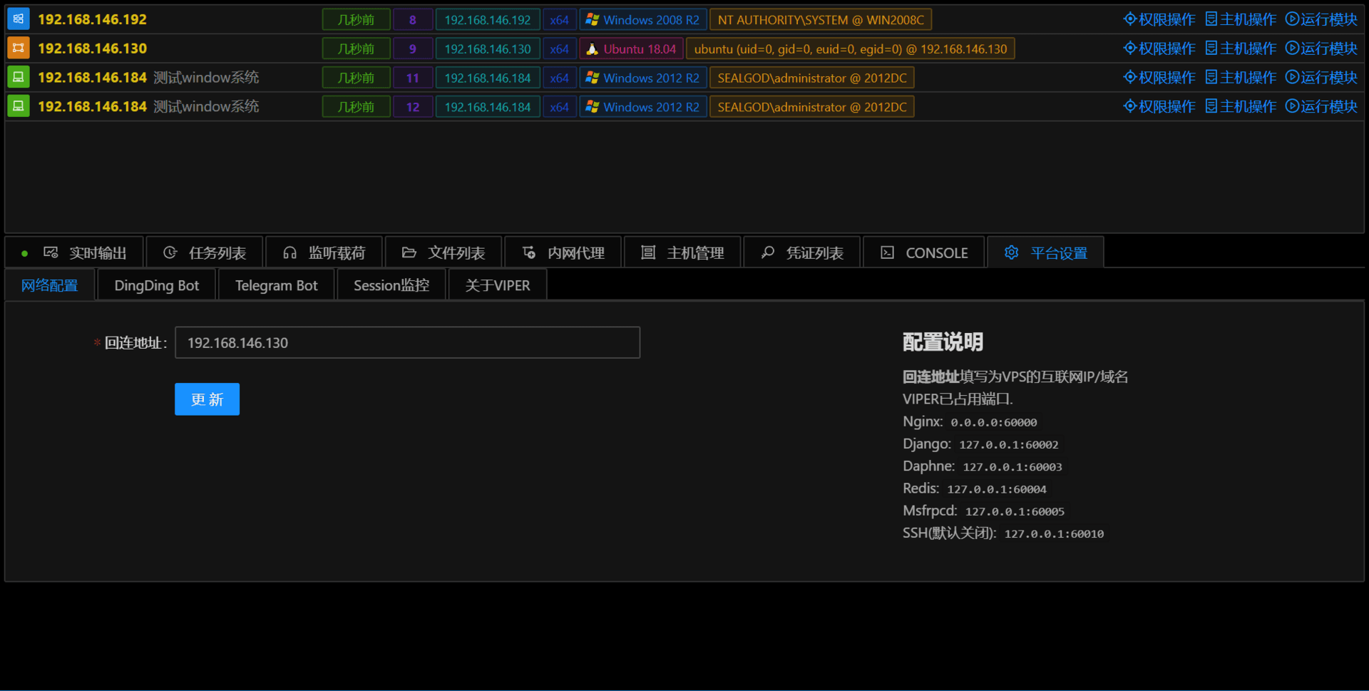Click Windows logo in session 12 OS tag
This screenshot has height=691, width=1369.
[x=592, y=107]
